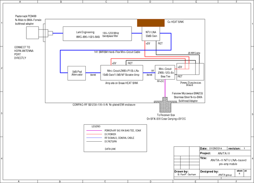The height and width of the screenshot is (183, 254).
Task: Click the 141 SMRSM Hand-Flex cable label
Action: coord(117,52)
